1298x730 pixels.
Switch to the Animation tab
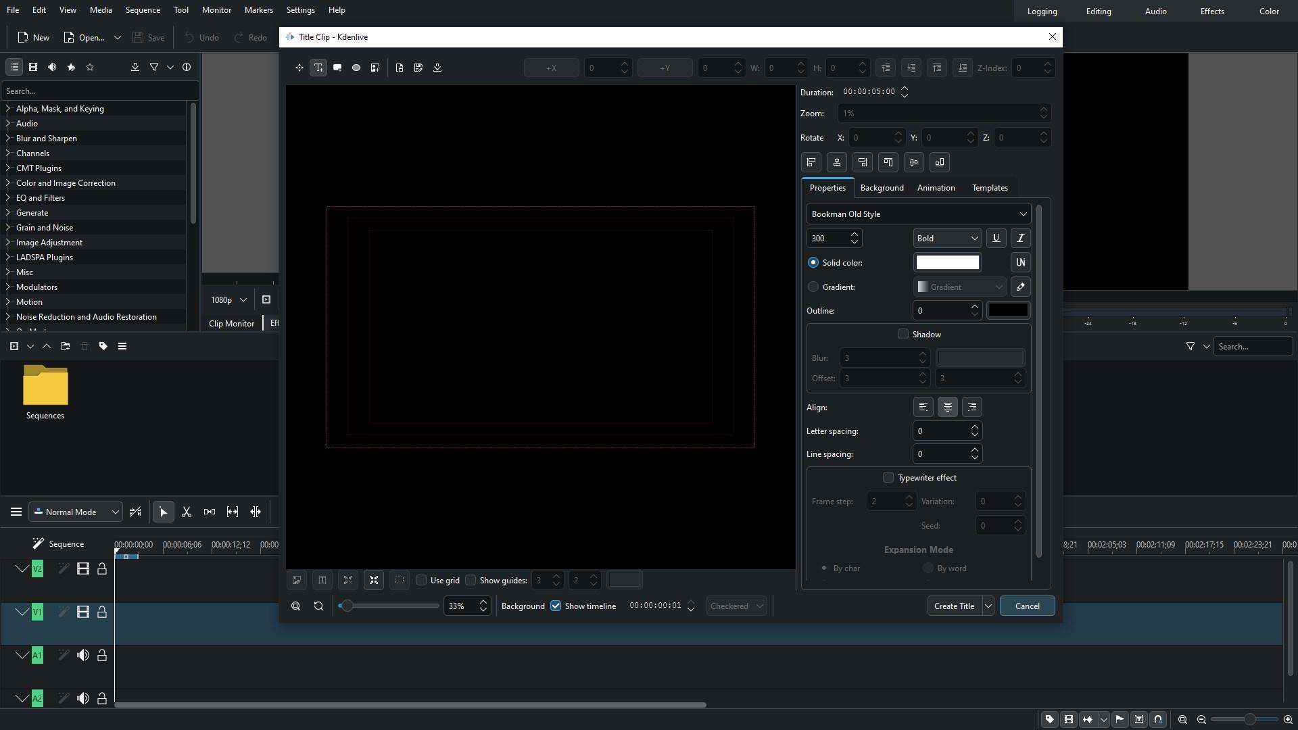tap(936, 188)
